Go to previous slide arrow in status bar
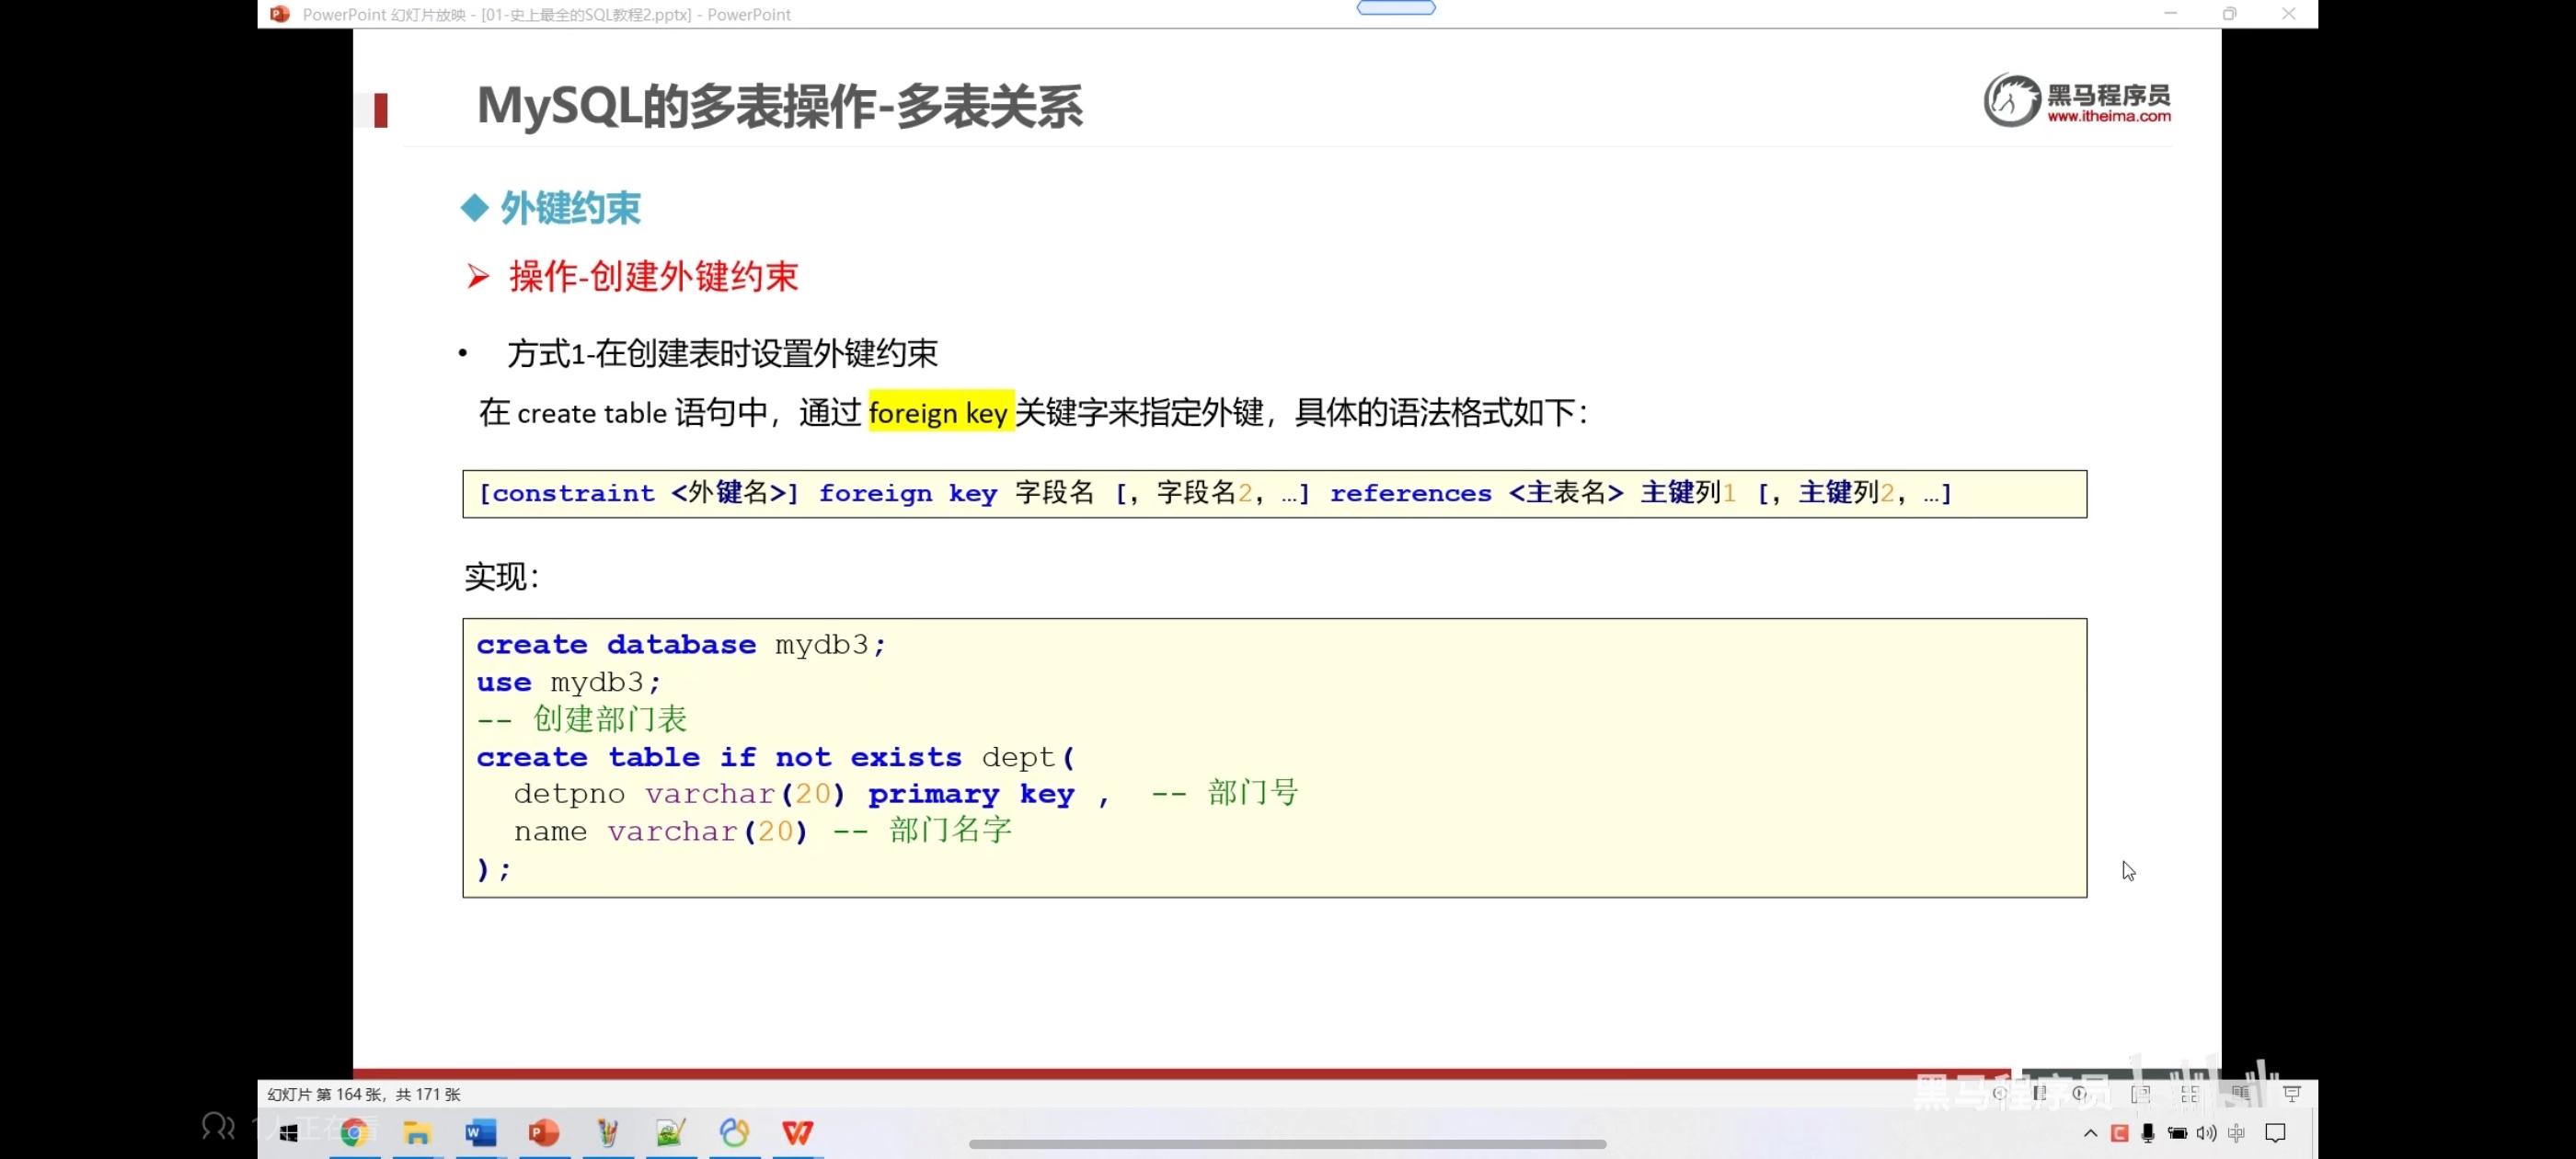The height and width of the screenshot is (1159, 2576). (1998, 1093)
